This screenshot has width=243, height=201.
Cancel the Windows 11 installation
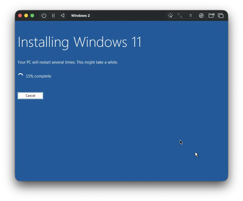click(x=30, y=96)
